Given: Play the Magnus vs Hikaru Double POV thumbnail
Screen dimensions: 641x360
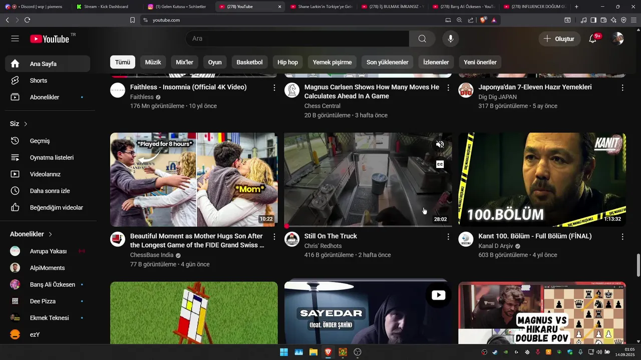Looking at the screenshot, I should 542,313.
